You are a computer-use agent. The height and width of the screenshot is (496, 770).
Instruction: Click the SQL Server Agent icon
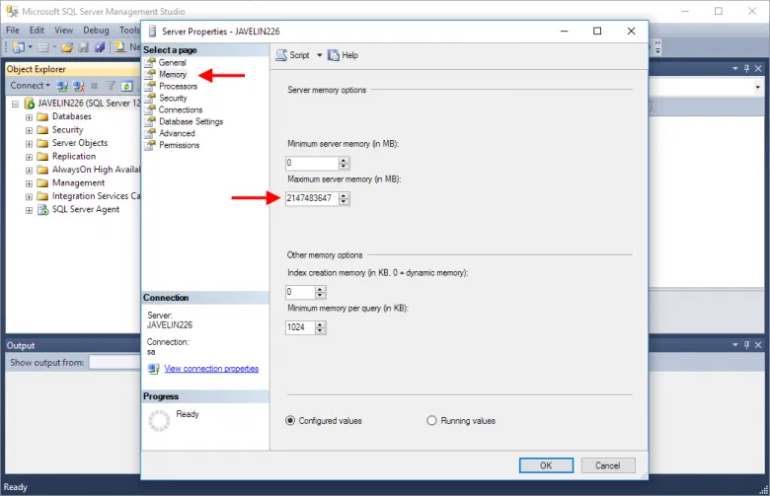pyautogui.click(x=42, y=209)
